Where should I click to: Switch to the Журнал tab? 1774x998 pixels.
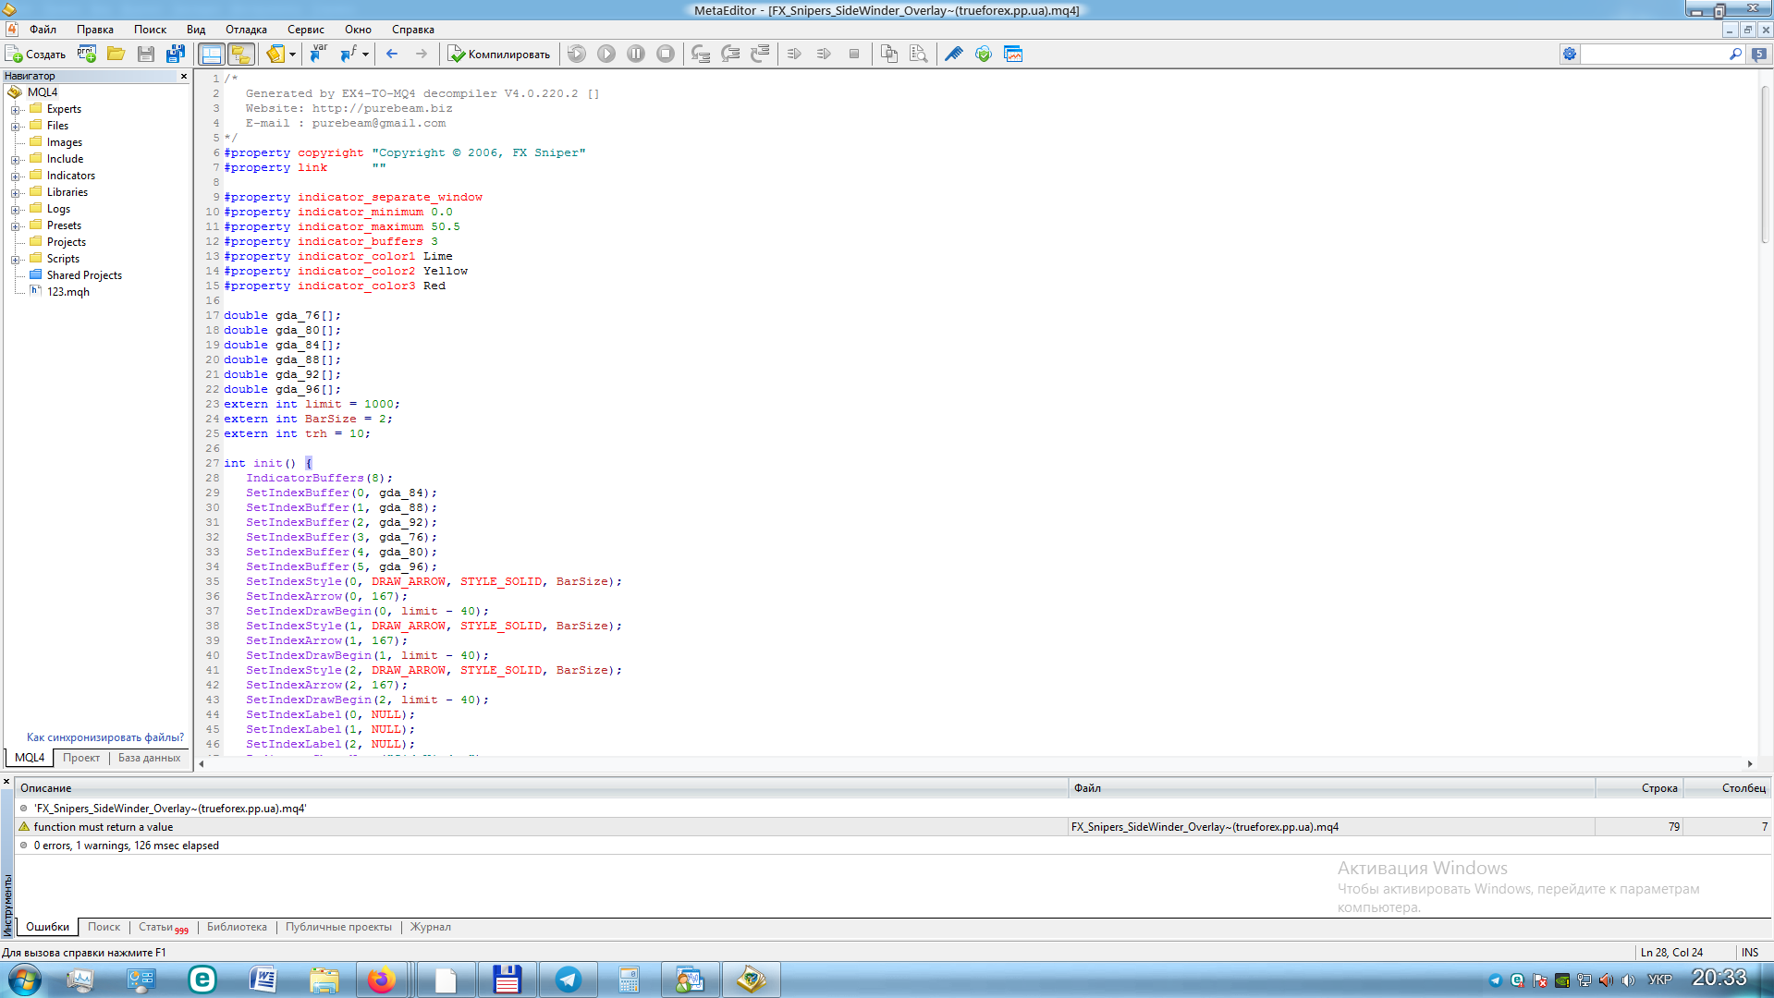coord(430,927)
